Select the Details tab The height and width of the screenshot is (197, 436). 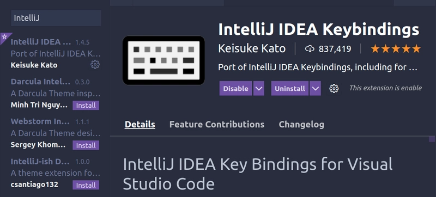pyautogui.click(x=140, y=124)
